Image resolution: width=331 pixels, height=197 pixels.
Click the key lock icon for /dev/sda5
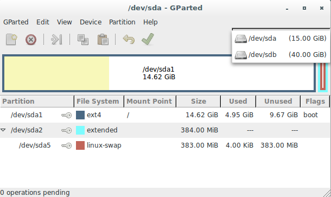67,145
